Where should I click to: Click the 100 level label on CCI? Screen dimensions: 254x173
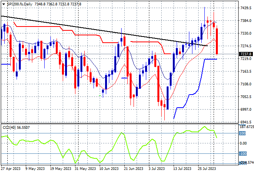[242, 133]
